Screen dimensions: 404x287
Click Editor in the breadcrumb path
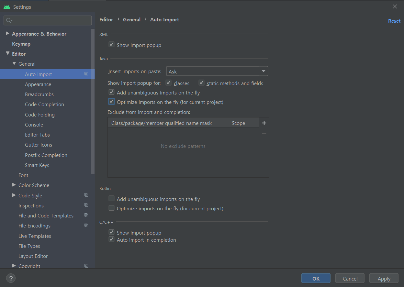coord(106,19)
